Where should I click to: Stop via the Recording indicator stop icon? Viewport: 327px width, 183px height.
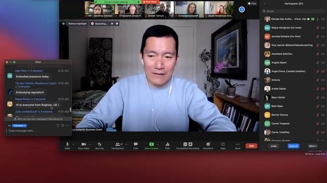coord(117,24)
